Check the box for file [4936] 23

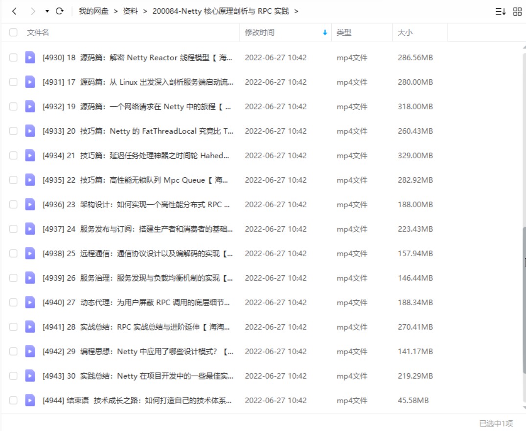(13, 204)
